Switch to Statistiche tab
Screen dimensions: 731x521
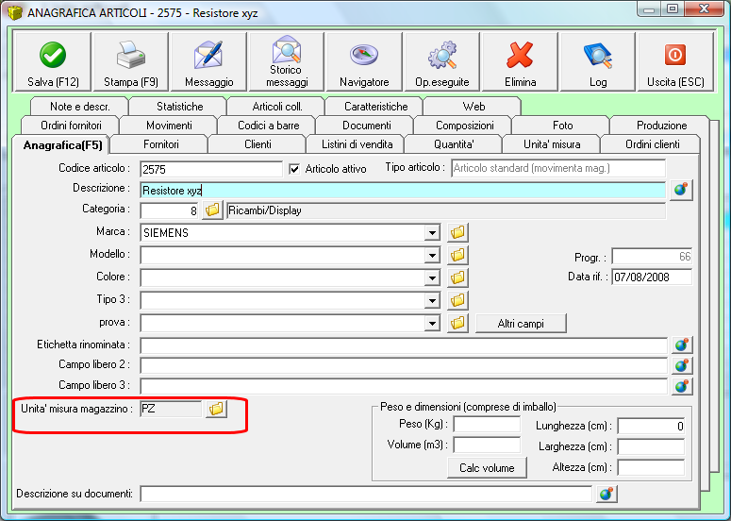click(179, 107)
